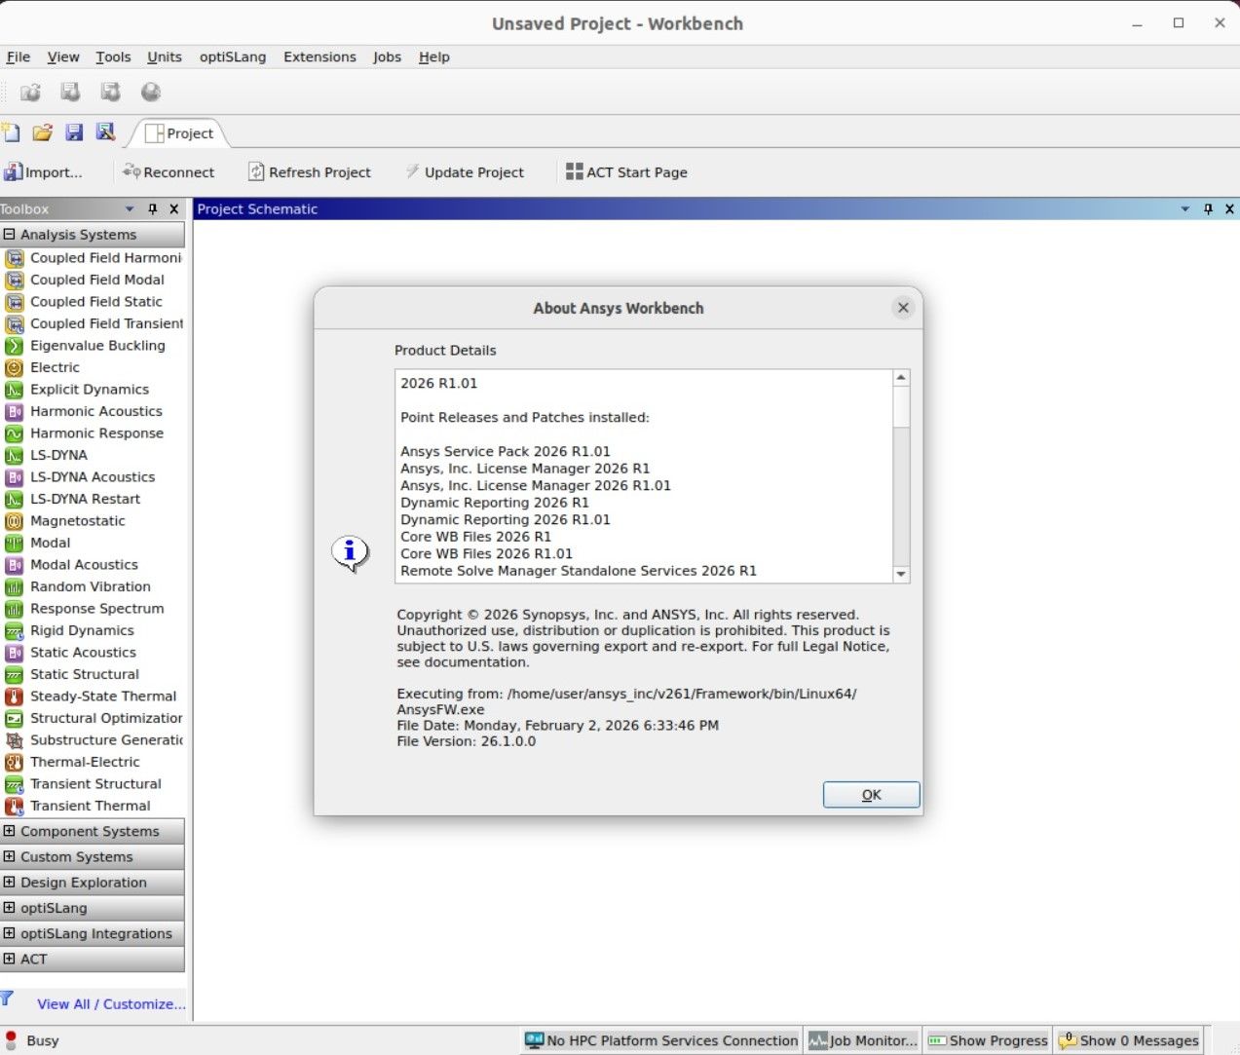1240x1055 pixels.
Task: Select Random Vibration system icon
Action: [x=15, y=586]
